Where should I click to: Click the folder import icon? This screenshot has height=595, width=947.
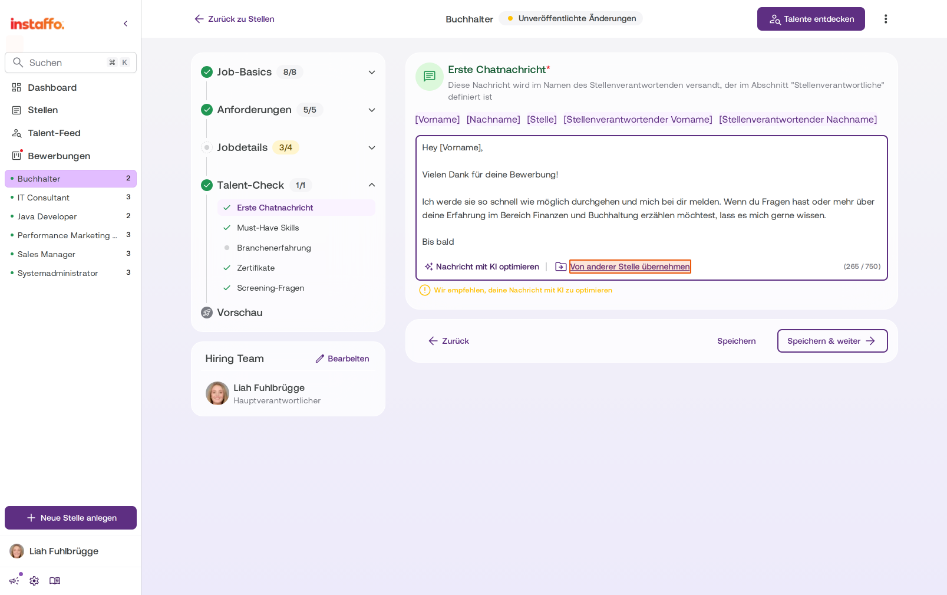coord(561,267)
